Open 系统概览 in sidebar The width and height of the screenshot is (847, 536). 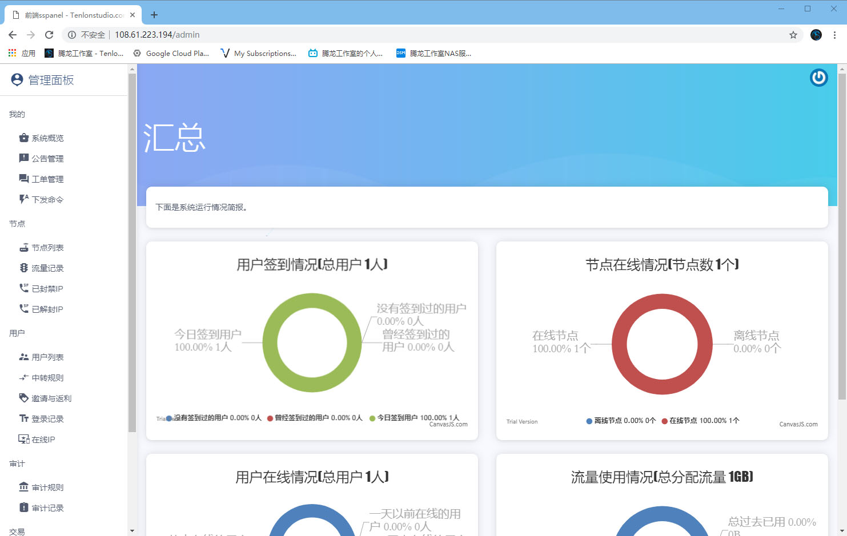(x=47, y=138)
